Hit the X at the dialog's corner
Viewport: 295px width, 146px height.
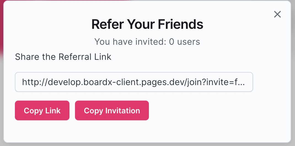coord(277,14)
